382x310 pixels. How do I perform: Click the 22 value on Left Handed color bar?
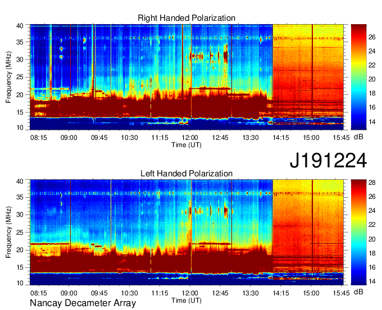[372, 225]
